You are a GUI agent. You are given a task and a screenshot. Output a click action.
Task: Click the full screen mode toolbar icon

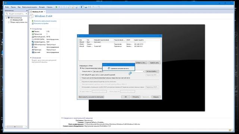[x=90, y=7]
